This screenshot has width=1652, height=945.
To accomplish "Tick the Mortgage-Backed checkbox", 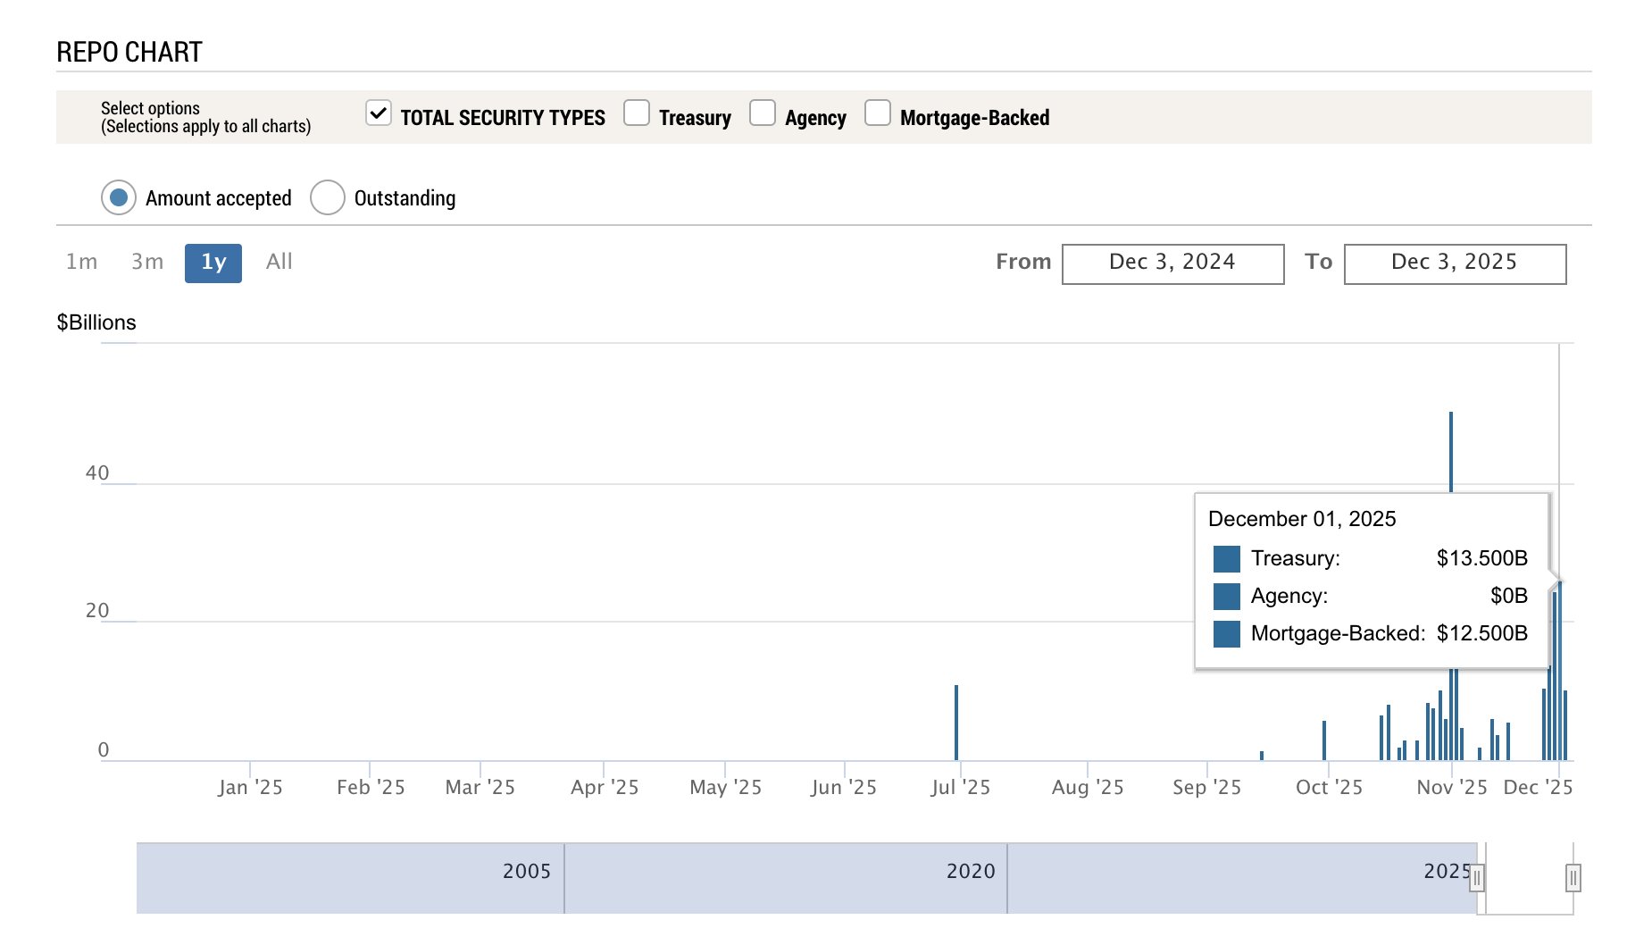I will (878, 113).
